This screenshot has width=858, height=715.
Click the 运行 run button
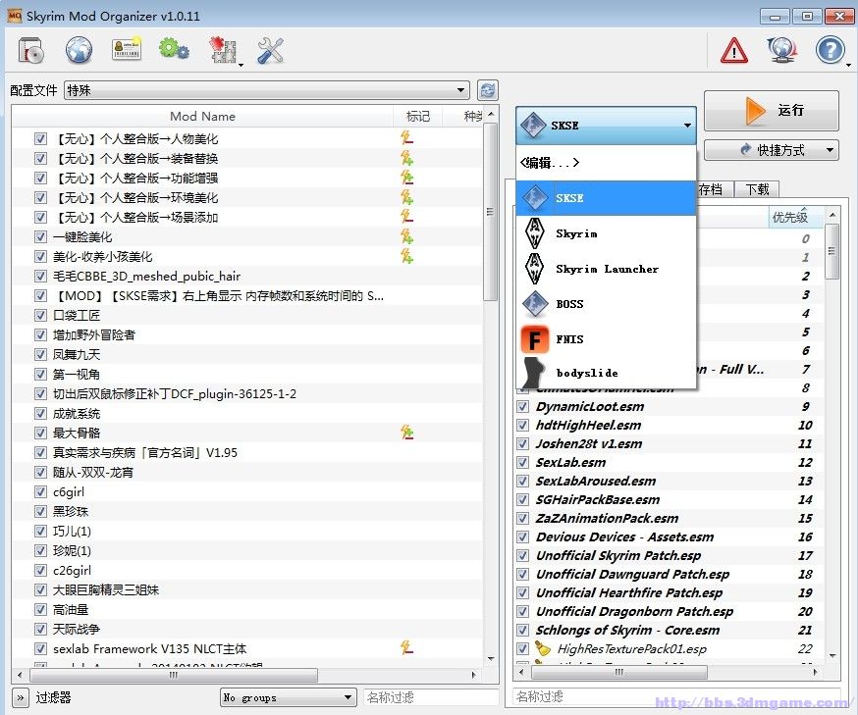[x=771, y=111]
